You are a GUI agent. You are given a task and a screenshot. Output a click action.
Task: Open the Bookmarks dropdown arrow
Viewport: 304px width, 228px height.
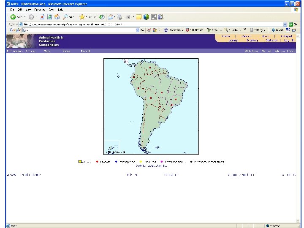coord(183,30)
